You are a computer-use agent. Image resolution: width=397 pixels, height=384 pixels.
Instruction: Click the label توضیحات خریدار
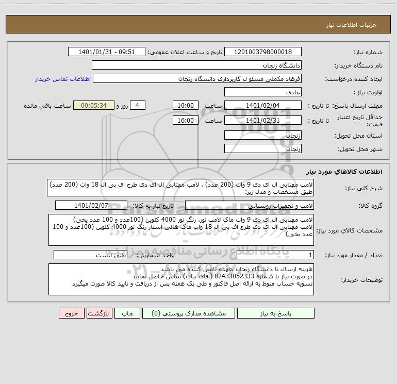click(x=361, y=280)
